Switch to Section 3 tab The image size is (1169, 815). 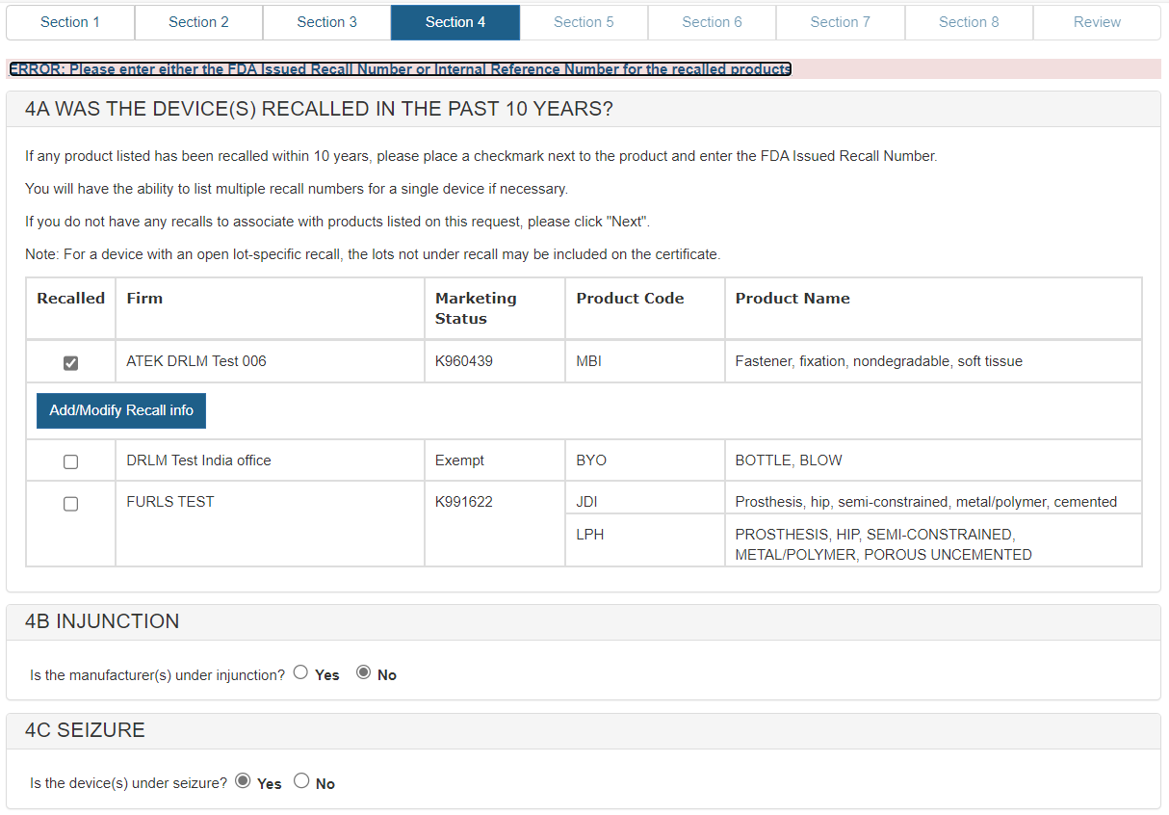[326, 22]
